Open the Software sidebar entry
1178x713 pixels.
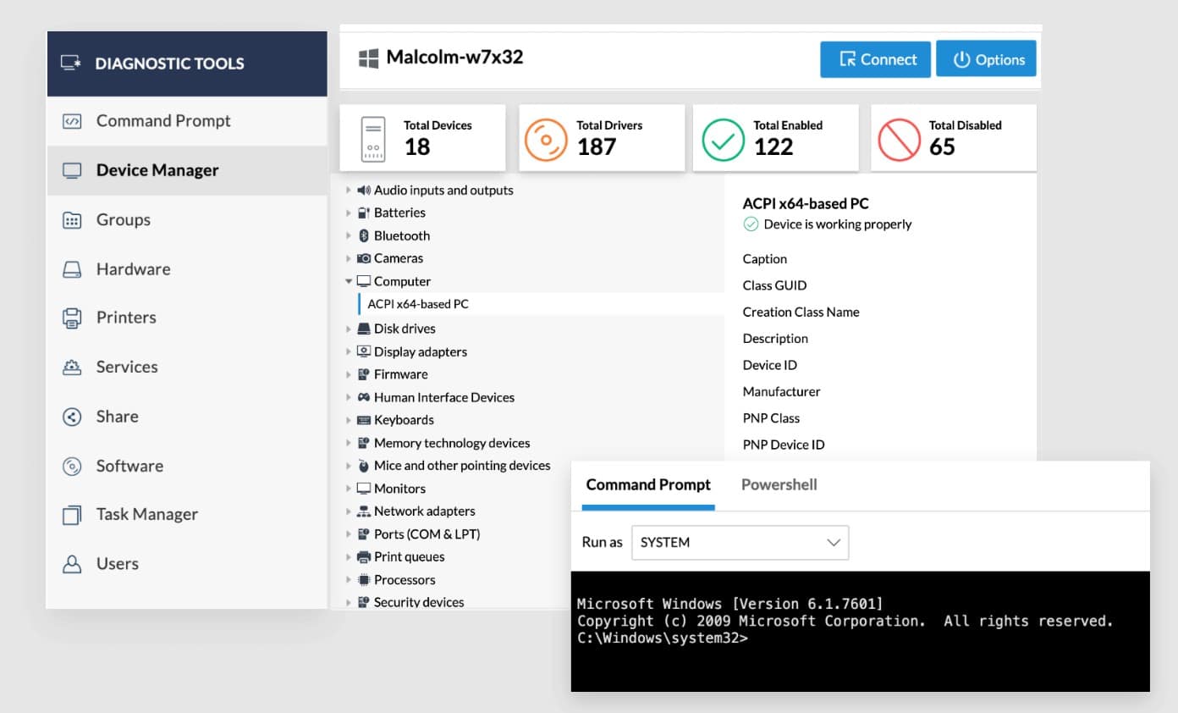tap(187, 466)
